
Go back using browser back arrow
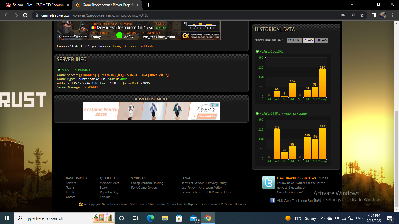pos(6,15)
